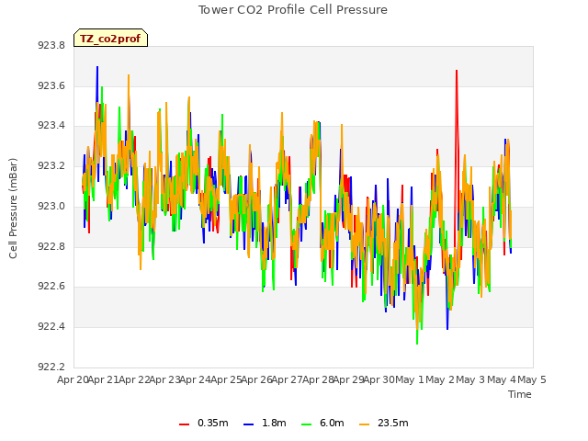Viewport: 588px width, 441px height.
Task: Click the Apr 21 x-axis label
Action: point(104,379)
